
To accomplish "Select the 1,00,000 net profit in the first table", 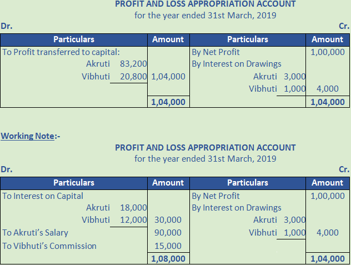I will click(327, 52).
